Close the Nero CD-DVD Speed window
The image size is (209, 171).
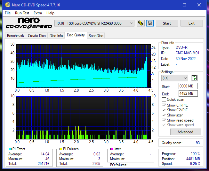[x=199, y=5]
